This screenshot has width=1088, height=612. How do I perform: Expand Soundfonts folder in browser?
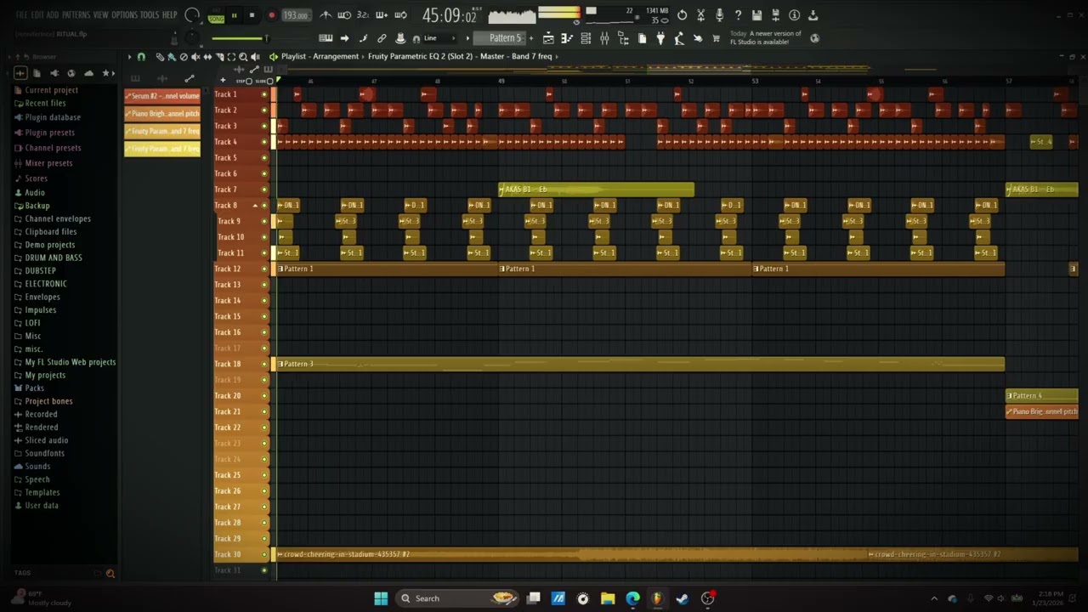coord(44,453)
